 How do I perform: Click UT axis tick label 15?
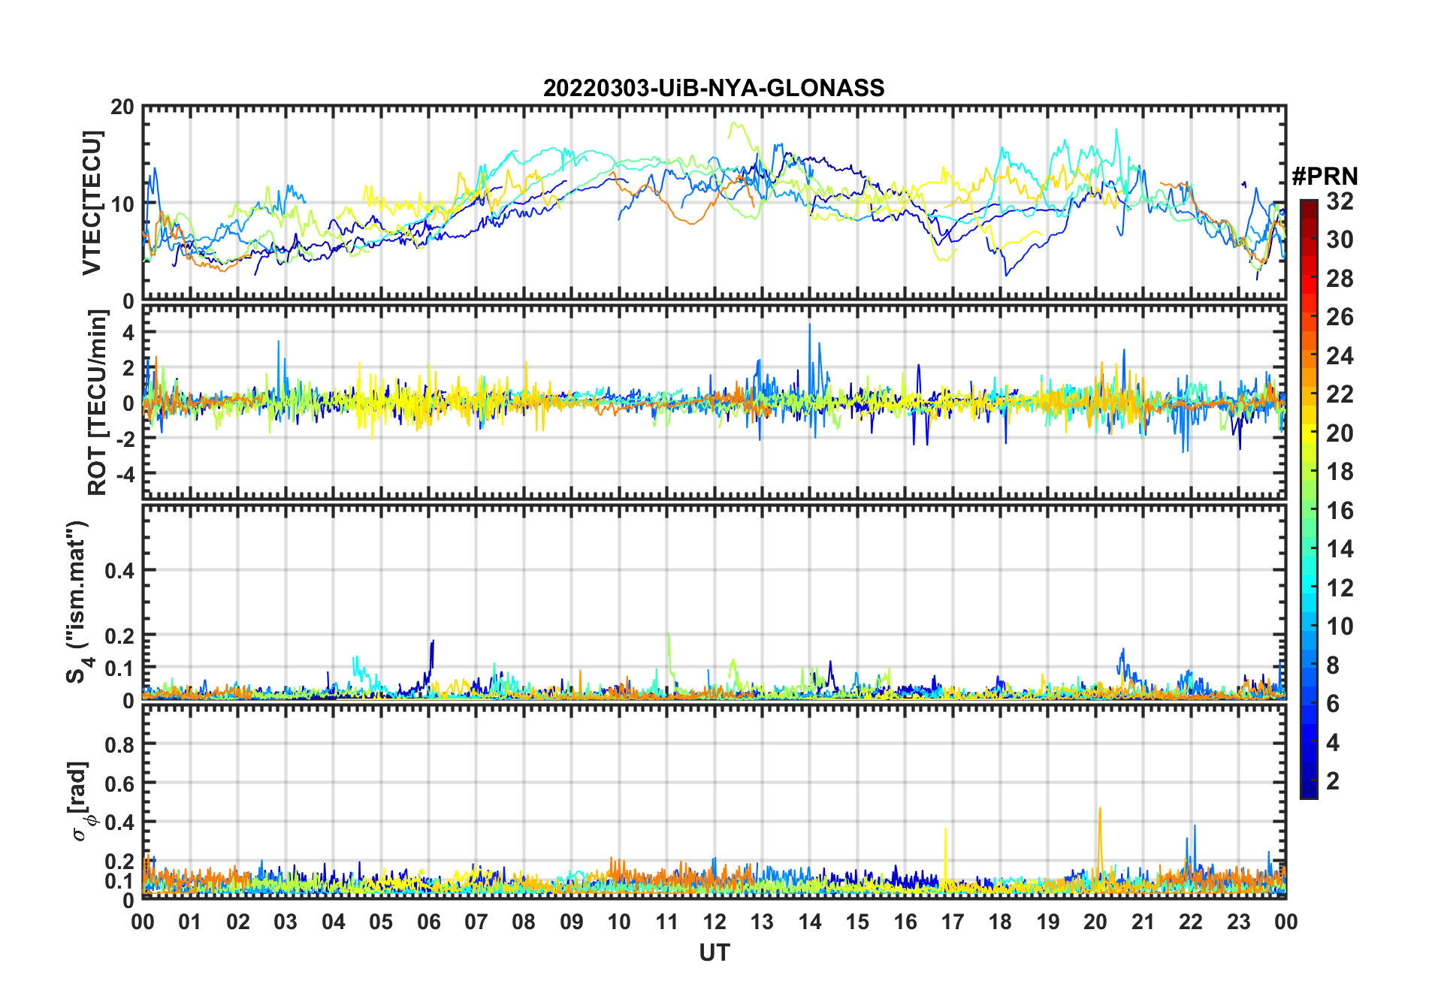tap(857, 922)
